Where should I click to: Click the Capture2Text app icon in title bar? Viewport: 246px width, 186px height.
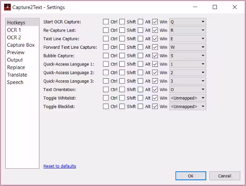[7, 7]
